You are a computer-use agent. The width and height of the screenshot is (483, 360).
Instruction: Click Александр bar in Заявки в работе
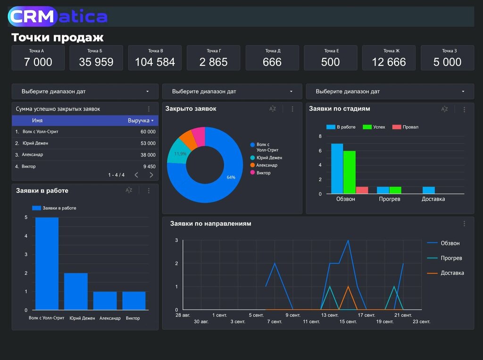coord(105,301)
